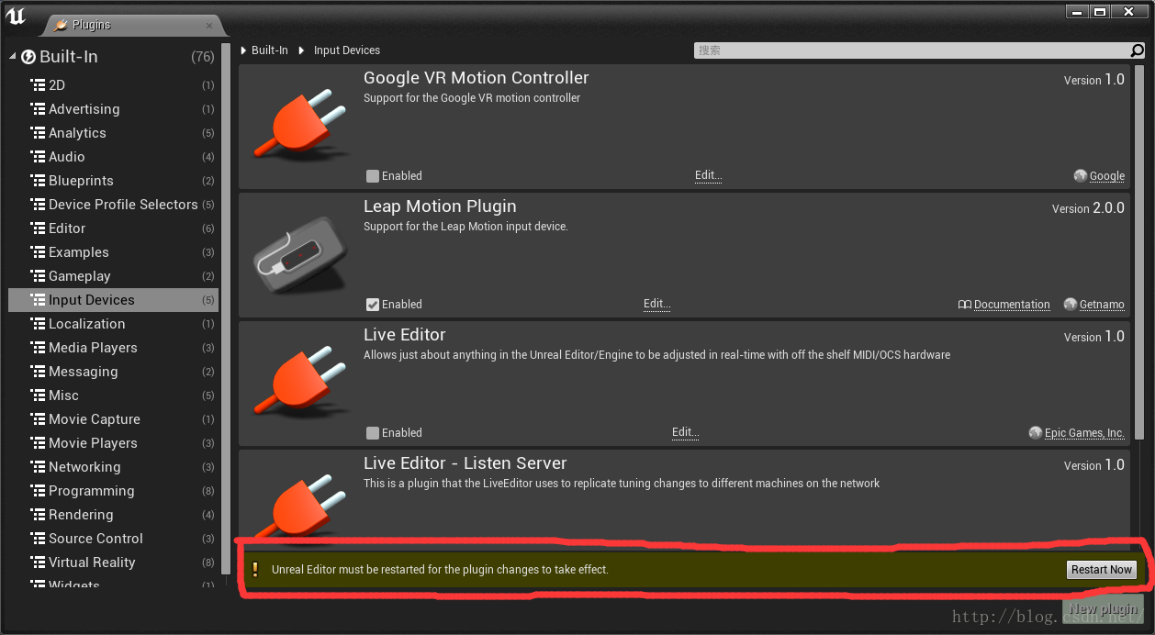Select the Media Players category
The width and height of the screenshot is (1155, 635).
tap(114, 348)
